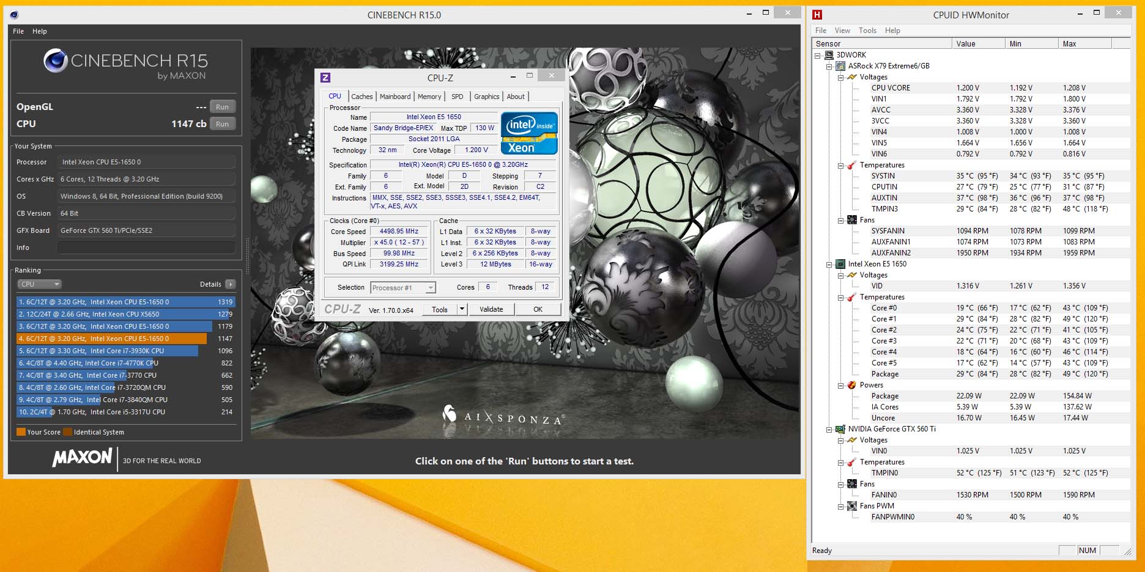Run the OpenGL test in Cinebench
The height and width of the screenshot is (572, 1145).
tap(223, 107)
